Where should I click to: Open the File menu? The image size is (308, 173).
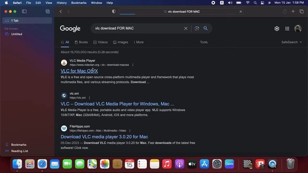pyautogui.click(x=28, y=3)
